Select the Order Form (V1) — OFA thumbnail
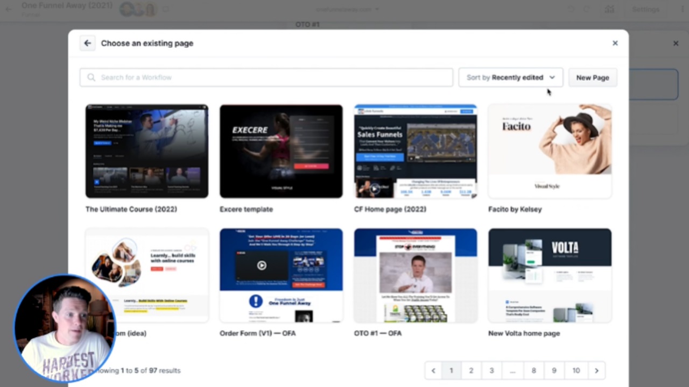 click(x=281, y=275)
